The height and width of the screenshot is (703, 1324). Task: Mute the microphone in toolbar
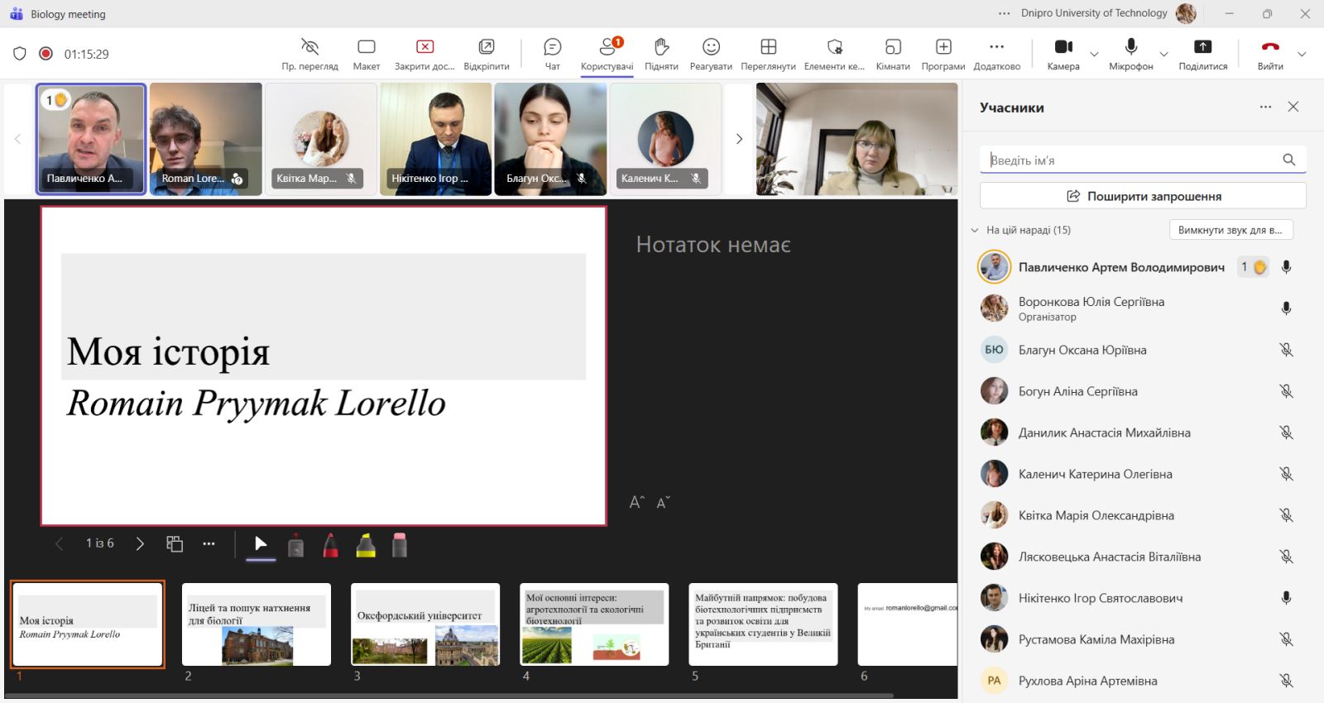click(x=1130, y=54)
